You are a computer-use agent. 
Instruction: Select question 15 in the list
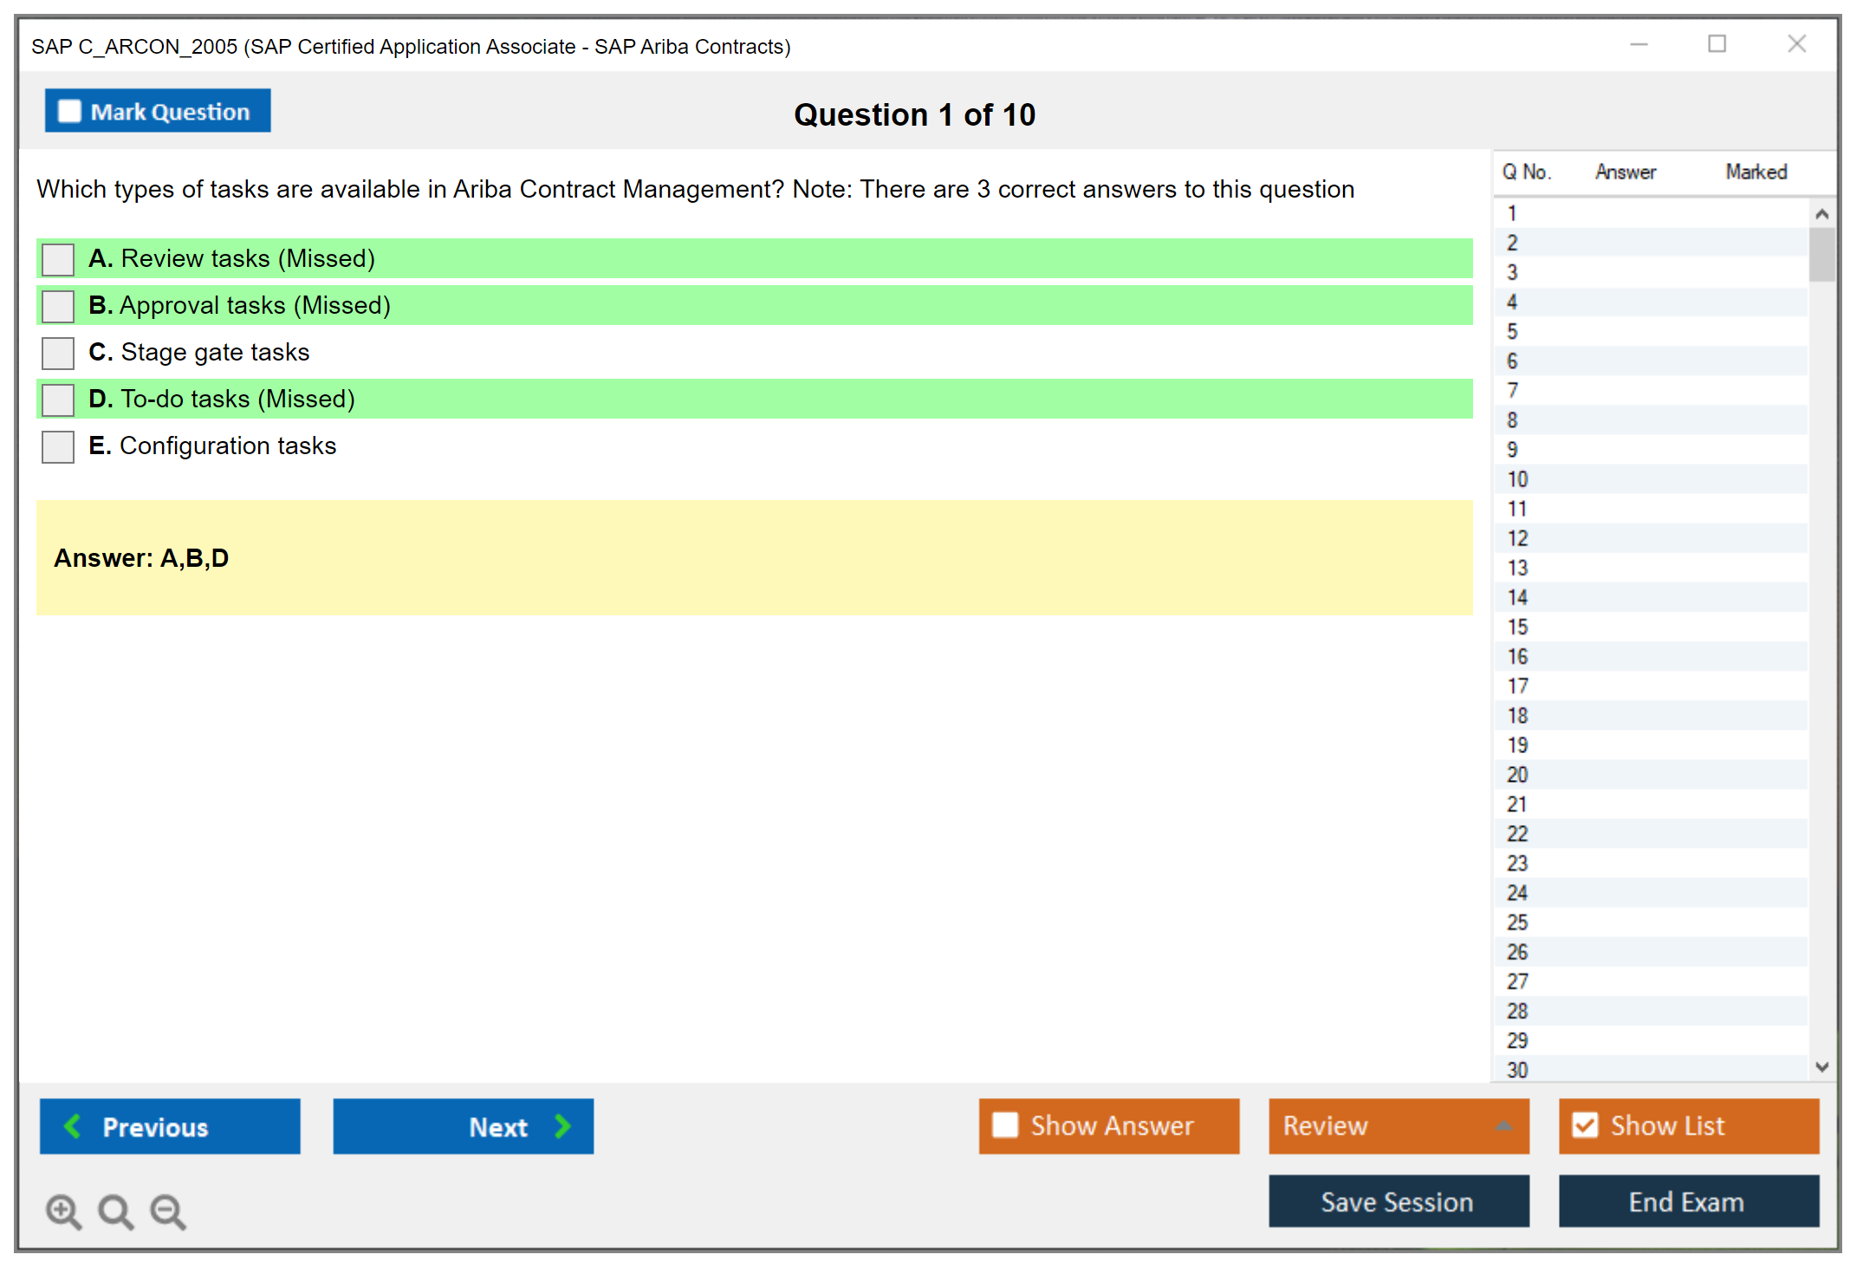(1517, 627)
